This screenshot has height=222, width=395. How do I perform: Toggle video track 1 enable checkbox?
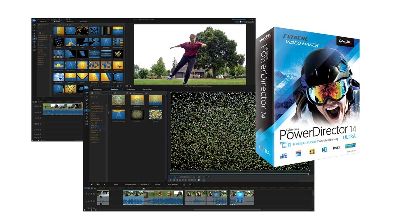click(x=92, y=194)
